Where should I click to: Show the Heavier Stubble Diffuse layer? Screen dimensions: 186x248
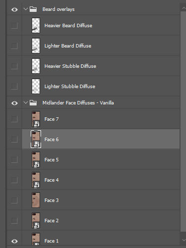[x=14, y=66]
